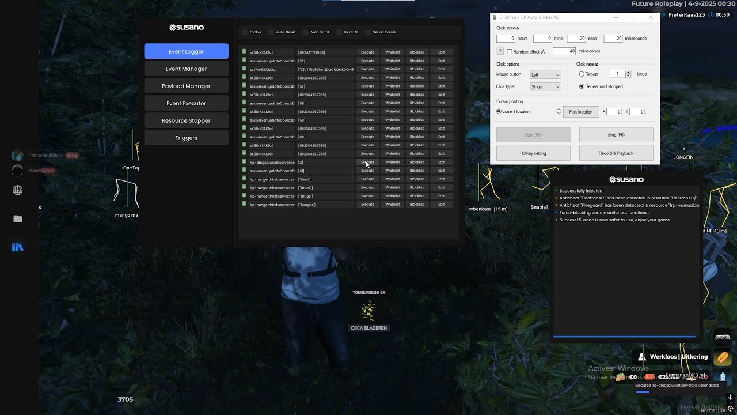The height and width of the screenshot is (415, 737).
Task: Click the green S icon of the ['hunger'] row
Action: pos(244,204)
